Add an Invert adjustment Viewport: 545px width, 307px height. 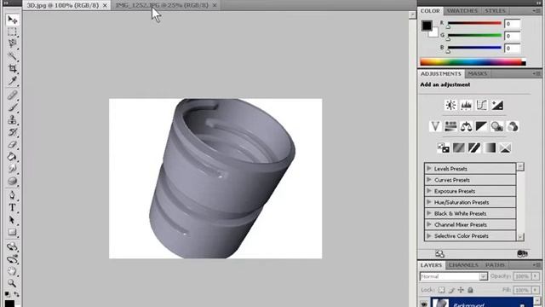tap(443, 148)
